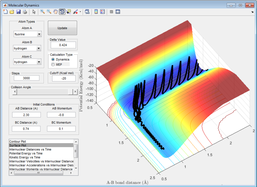Select the Zoom In magnifier tool
The height and width of the screenshot is (187, 257).
point(42,12)
